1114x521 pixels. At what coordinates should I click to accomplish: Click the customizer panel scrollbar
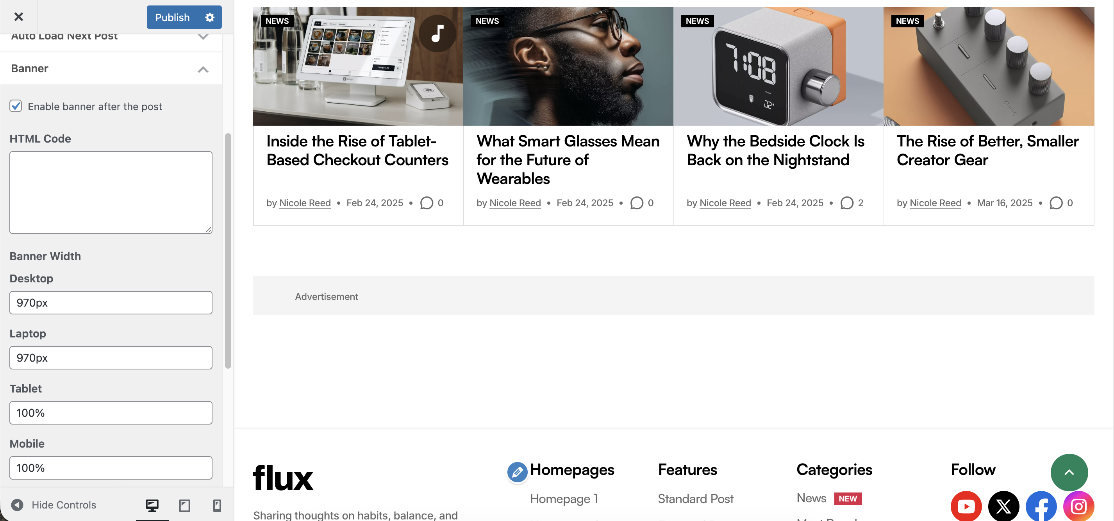(228, 251)
